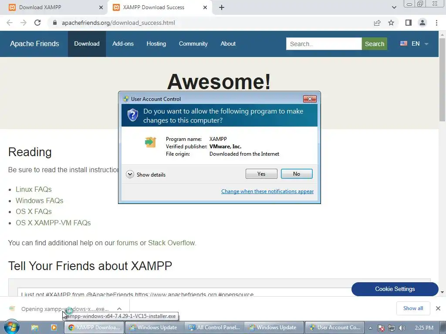Expand Show details chevron in UAC dialog
446x334 pixels.
pos(130,174)
